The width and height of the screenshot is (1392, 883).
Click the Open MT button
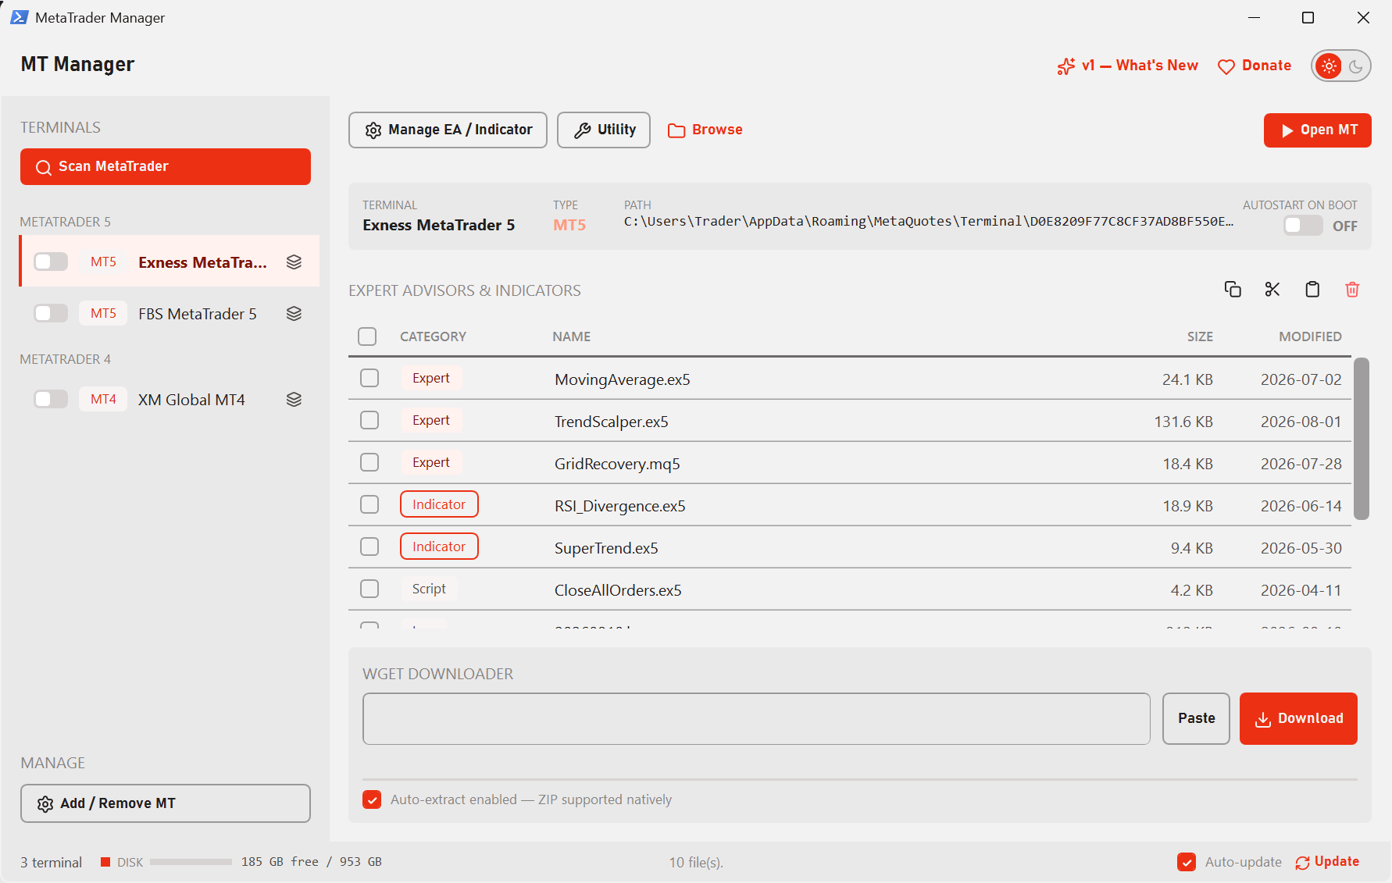(x=1318, y=130)
